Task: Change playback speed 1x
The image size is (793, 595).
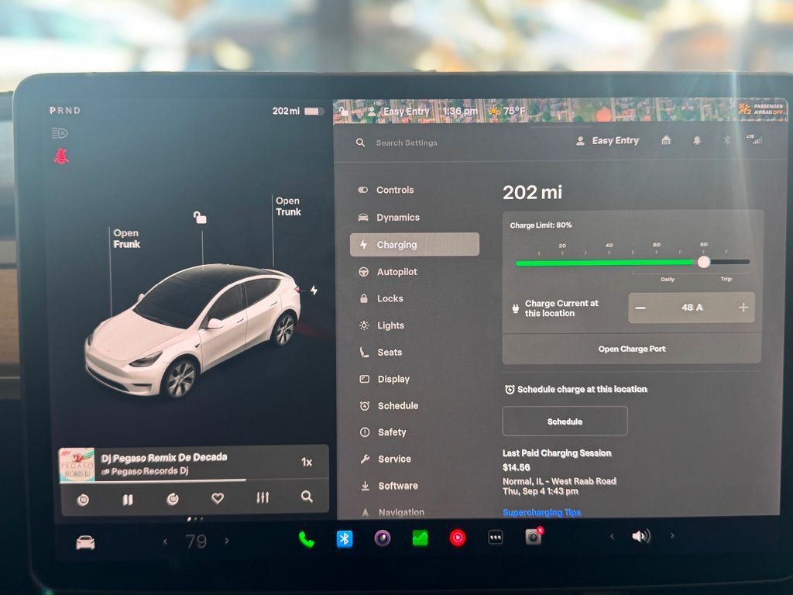Action: point(307,462)
